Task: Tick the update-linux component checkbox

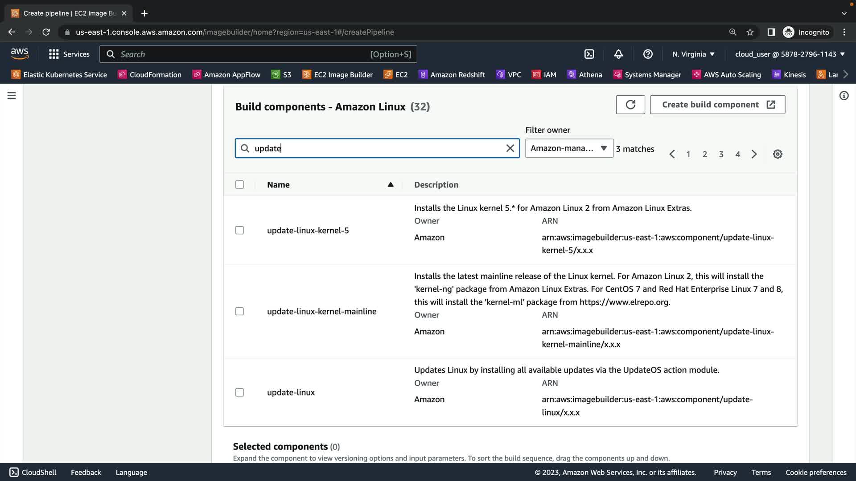Action: coord(239,392)
